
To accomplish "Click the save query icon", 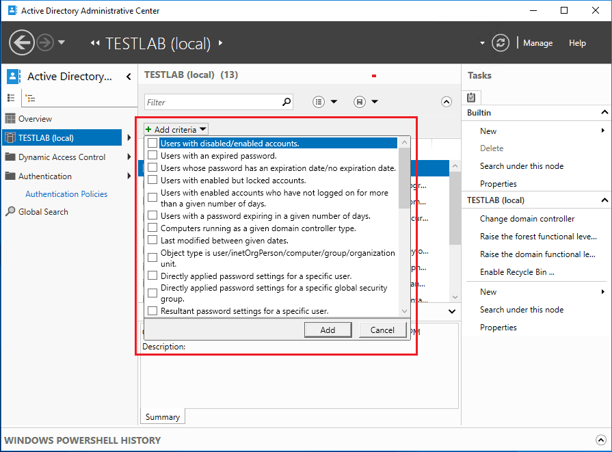I will coord(359,101).
